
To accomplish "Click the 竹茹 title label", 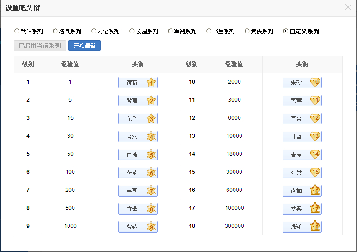I will (132, 209).
